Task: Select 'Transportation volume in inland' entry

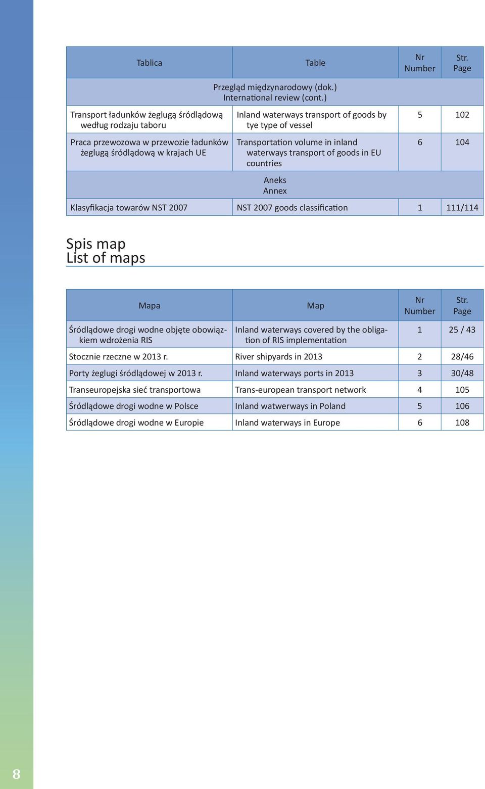Action: click(x=297, y=142)
